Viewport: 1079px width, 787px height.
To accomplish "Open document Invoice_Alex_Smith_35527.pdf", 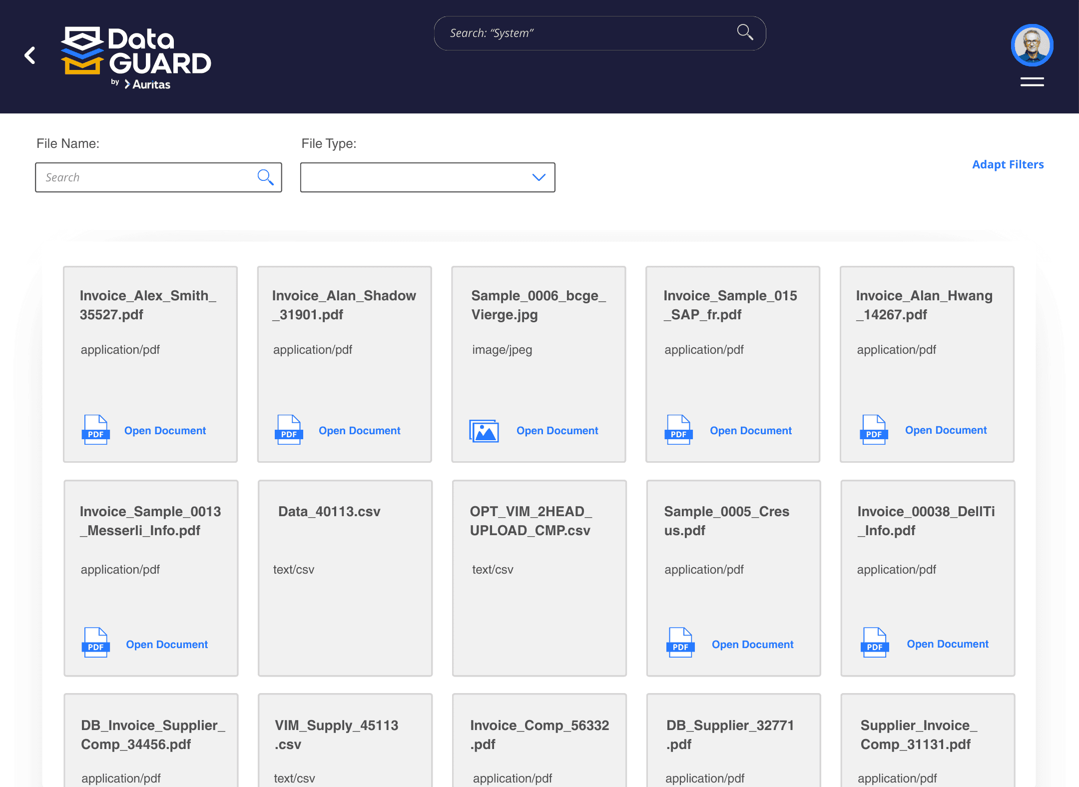I will click(x=165, y=430).
